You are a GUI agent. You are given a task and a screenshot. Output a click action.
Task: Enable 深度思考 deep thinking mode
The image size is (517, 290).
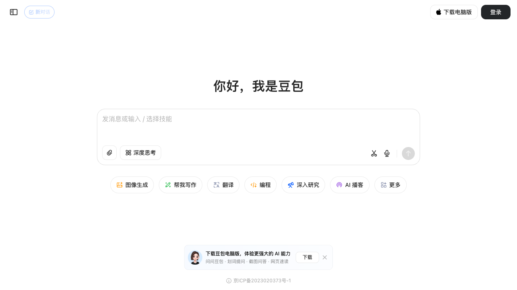(140, 153)
